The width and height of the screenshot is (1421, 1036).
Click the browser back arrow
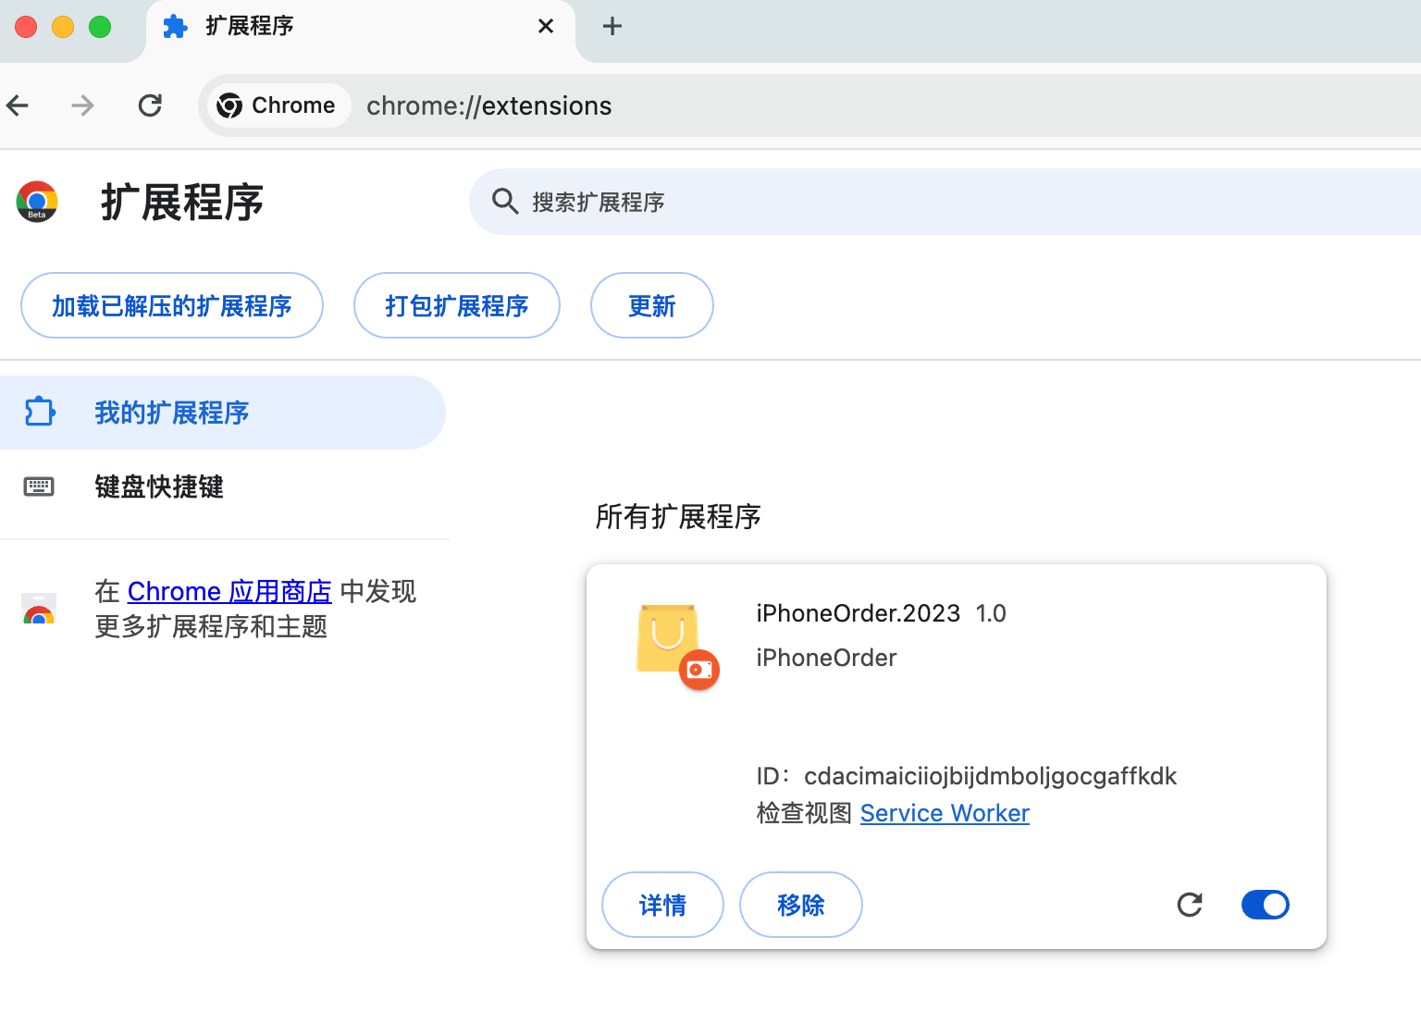(x=18, y=105)
